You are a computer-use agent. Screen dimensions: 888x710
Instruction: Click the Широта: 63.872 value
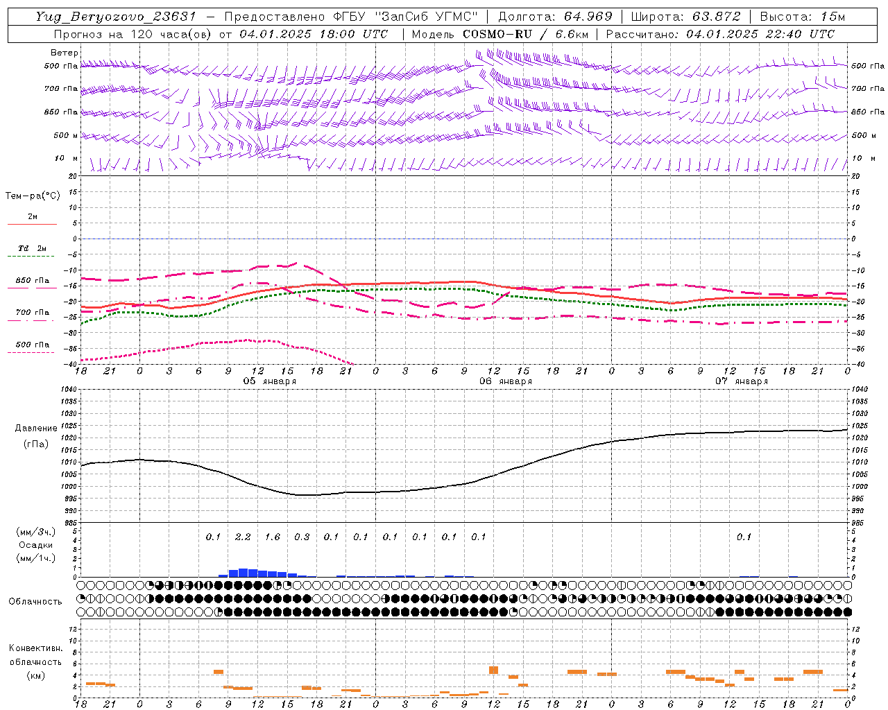coord(686,17)
